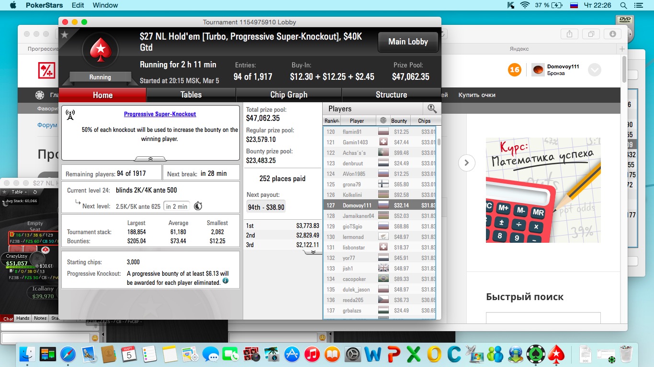Open the Window menu in menu bar
The image size is (654, 367).
point(105,5)
